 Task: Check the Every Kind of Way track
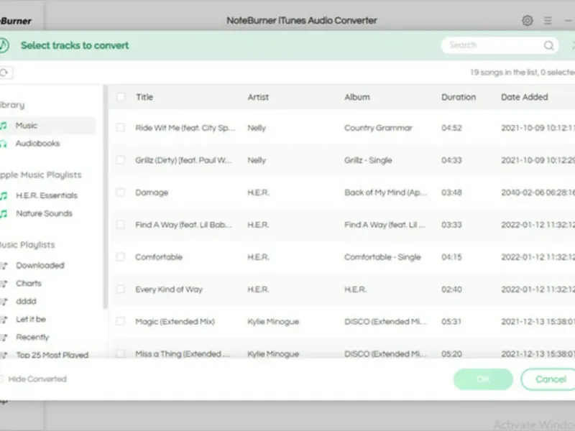coord(120,289)
